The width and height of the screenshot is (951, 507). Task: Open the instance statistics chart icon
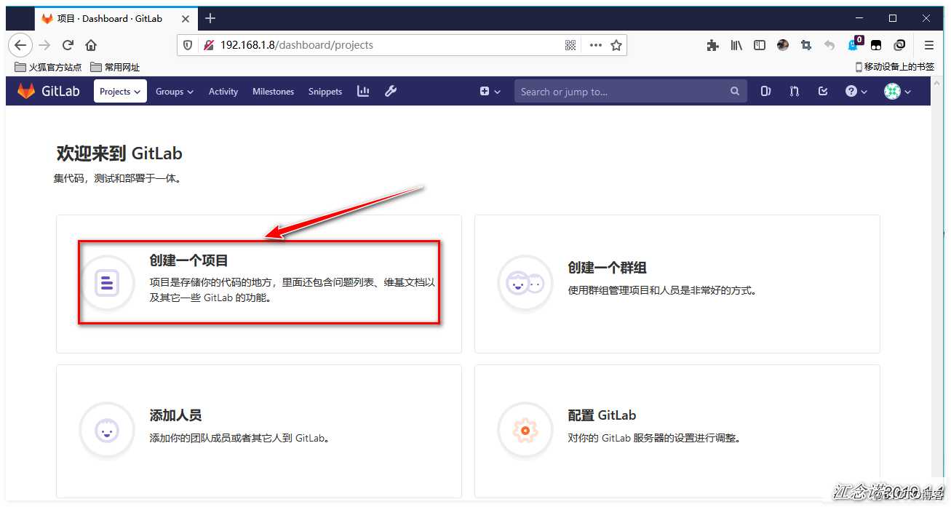coord(363,91)
